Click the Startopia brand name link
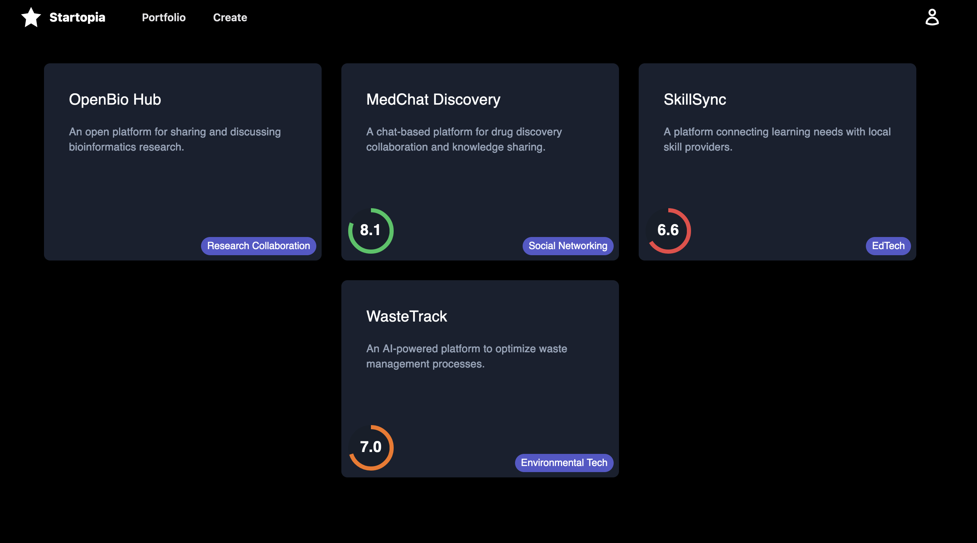 click(77, 17)
